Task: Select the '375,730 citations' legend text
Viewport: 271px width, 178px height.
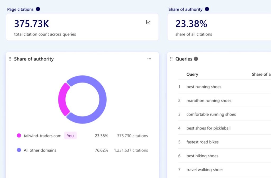Action: click(x=132, y=136)
